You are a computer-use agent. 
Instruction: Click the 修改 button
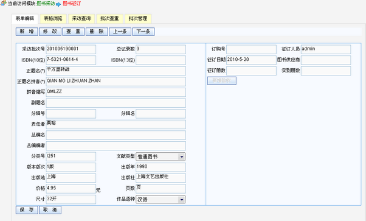pyautogui.click(x=50, y=32)
